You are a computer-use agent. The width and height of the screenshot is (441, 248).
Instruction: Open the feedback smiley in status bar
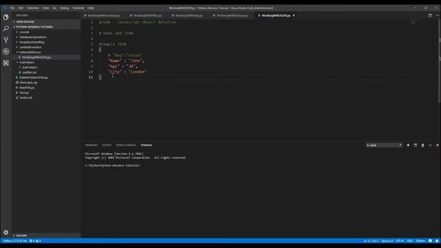point(430,240)
